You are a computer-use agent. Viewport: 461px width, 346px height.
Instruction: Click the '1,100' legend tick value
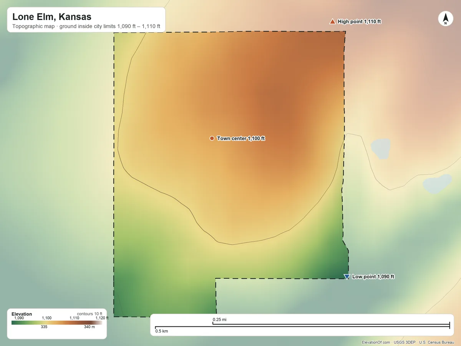tap(46, 318)
